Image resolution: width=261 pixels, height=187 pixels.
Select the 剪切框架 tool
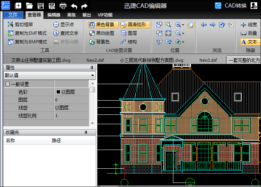(x=20, y=25)
